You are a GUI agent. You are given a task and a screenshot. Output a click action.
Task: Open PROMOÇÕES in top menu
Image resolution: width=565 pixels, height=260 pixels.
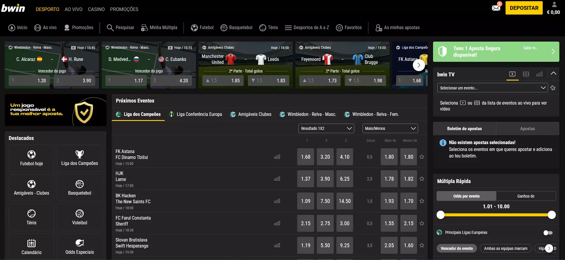click(124, 9)
